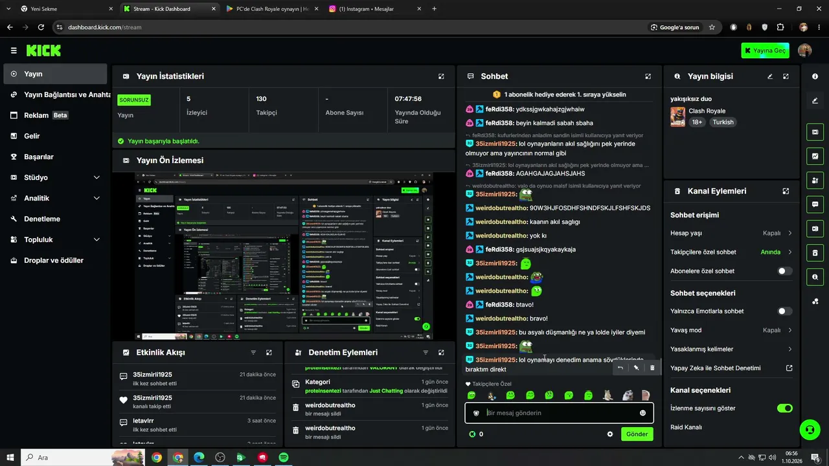Open chat settings gear icon

(x=609, y=434)
